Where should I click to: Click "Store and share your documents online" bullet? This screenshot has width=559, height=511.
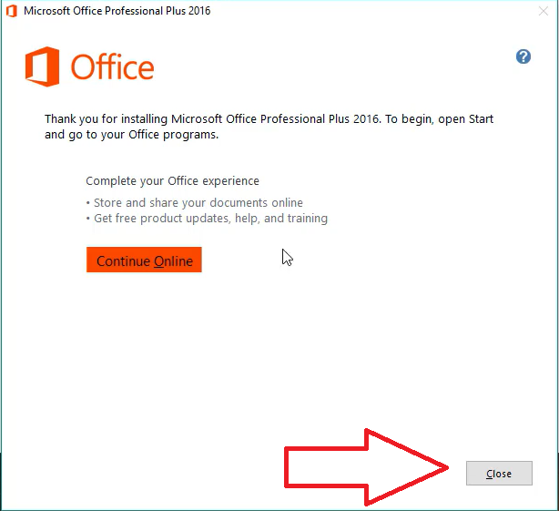tap(198, 203)
